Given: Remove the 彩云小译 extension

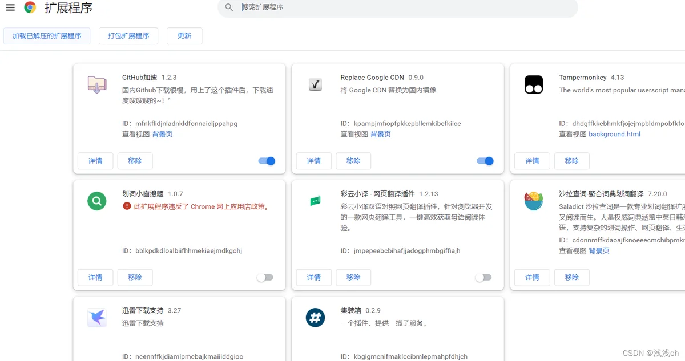Looking at the screenshot, I should 353,277.
